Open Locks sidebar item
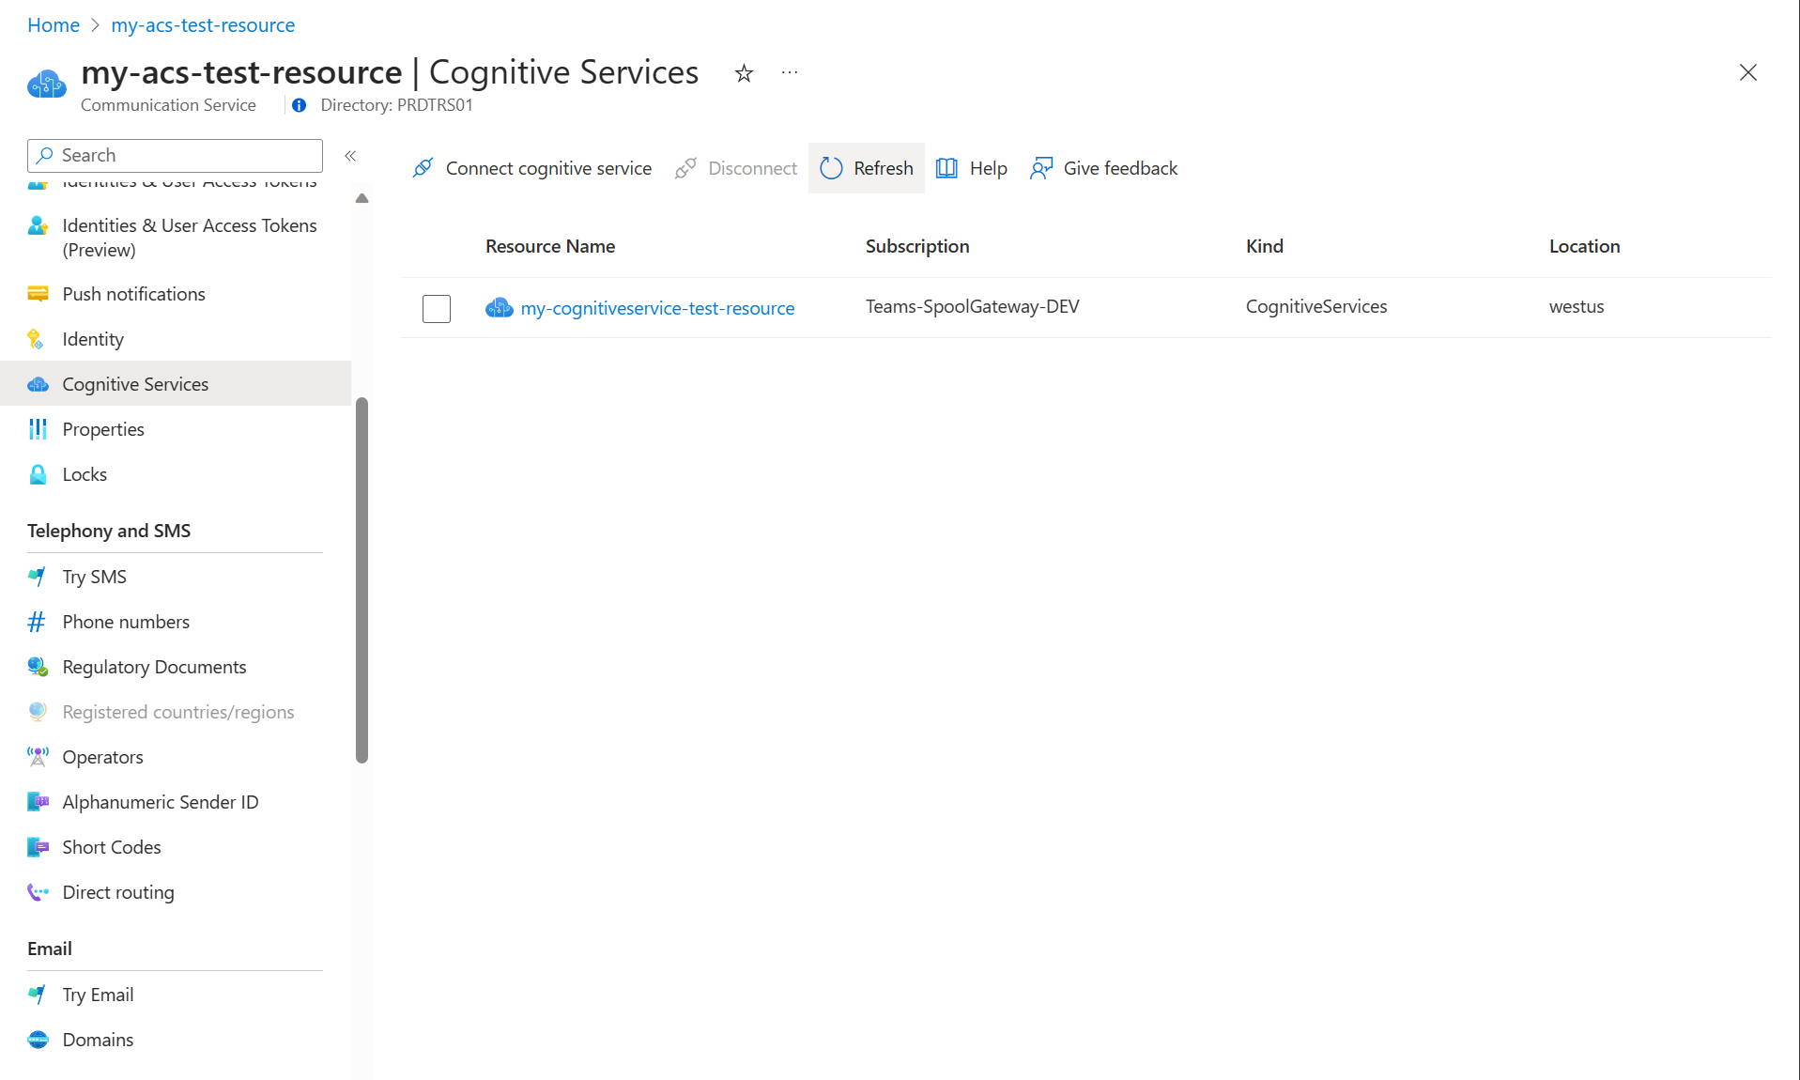Screen dimensions: 1800x1080 176,474
